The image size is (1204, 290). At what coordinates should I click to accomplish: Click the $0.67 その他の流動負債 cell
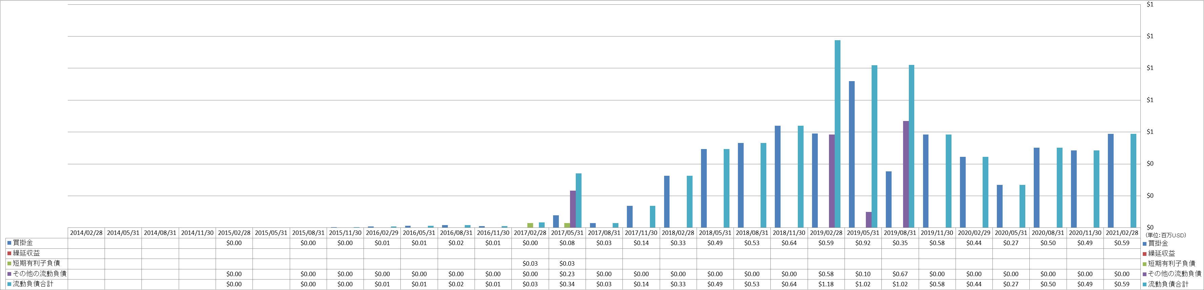(900, 274)
